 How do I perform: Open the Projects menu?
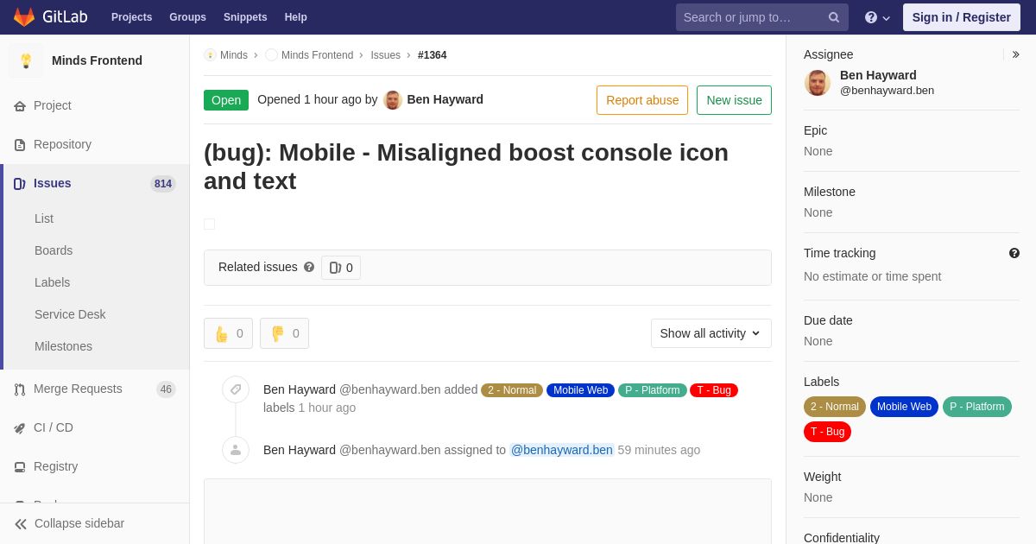[131, 17]
